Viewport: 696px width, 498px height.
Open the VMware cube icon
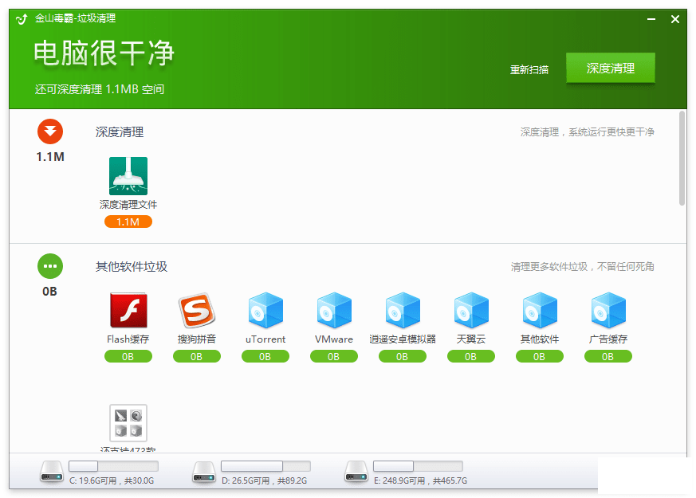pyautogui.click(x=334, y=310)
